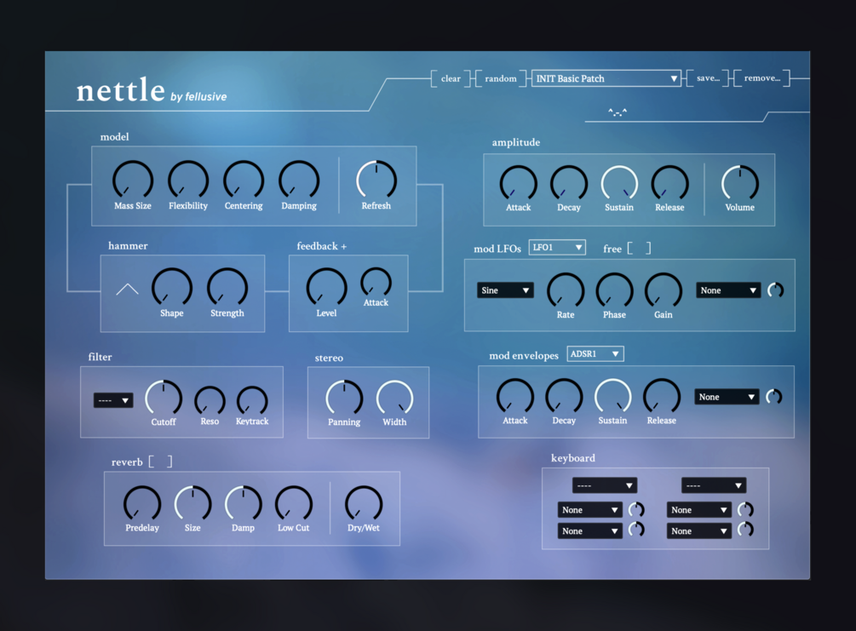Open the left keyboard source dropdown
The height and width of the screenshot is (631, 856).
605,485
